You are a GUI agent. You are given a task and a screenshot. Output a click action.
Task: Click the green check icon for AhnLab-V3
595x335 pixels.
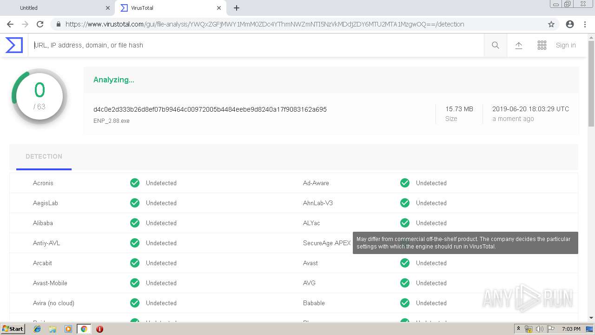pyautogui.click(x=405, y=203)
